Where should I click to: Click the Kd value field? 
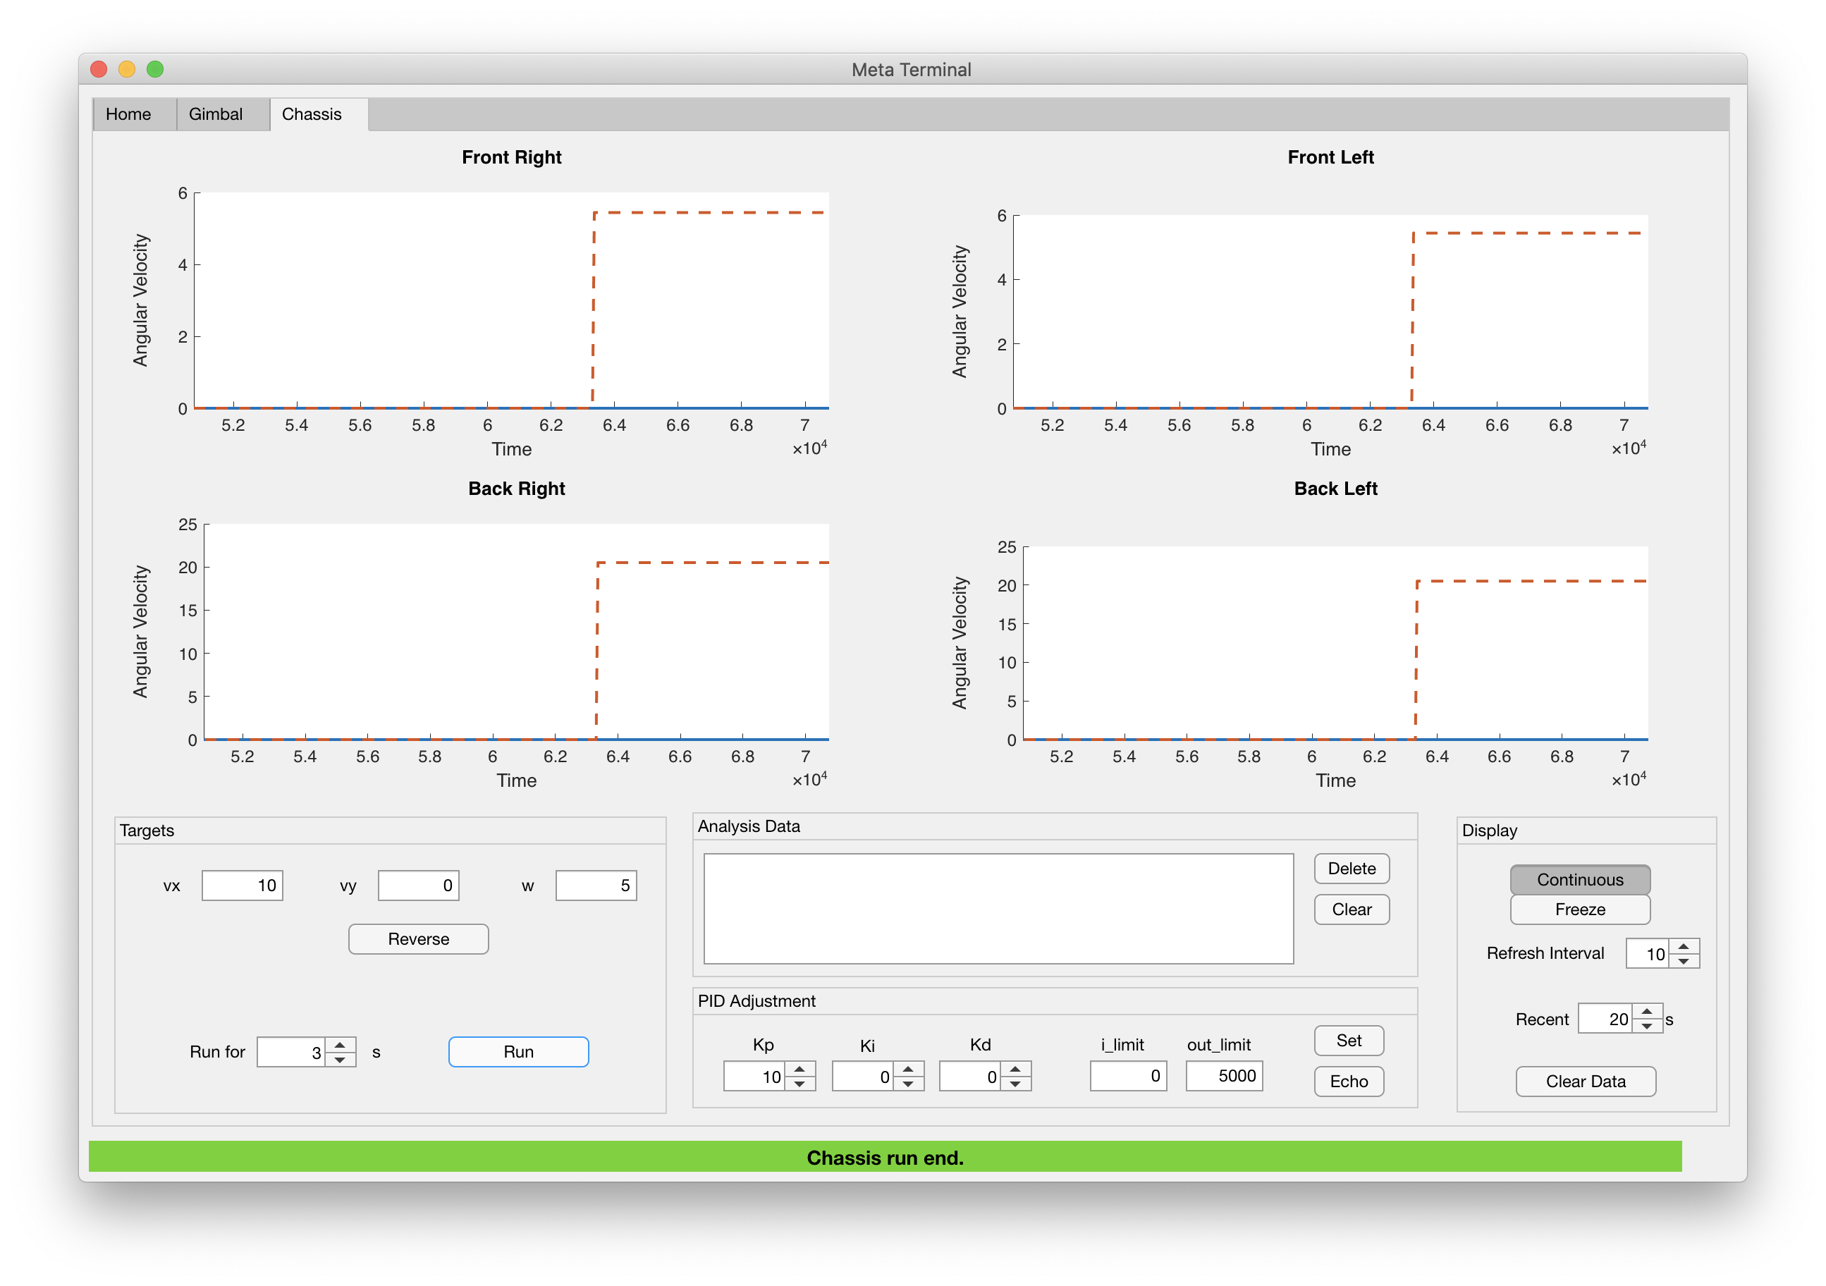tap(970, 1076)
